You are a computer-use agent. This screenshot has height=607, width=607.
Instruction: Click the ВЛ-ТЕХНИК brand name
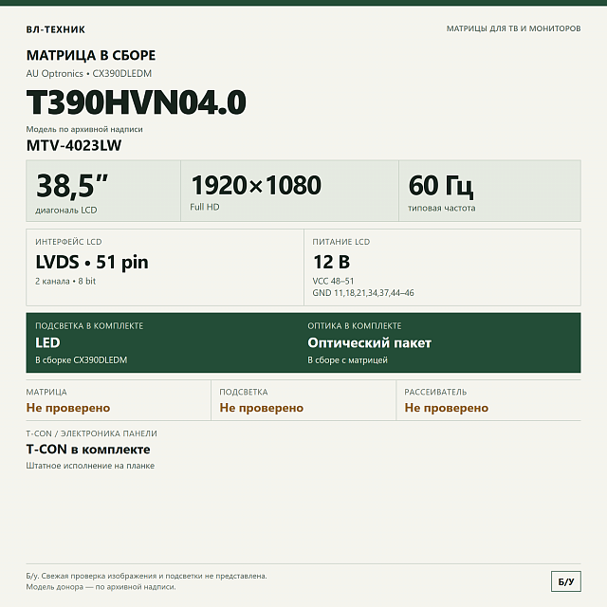tap(55, 29)
